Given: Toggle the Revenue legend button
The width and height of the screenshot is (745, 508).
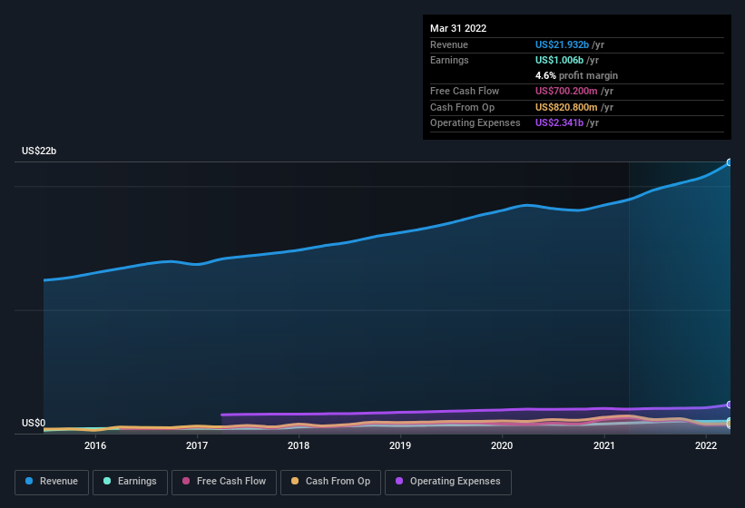Looking at the screenshot, I should [x=52, y=482].
